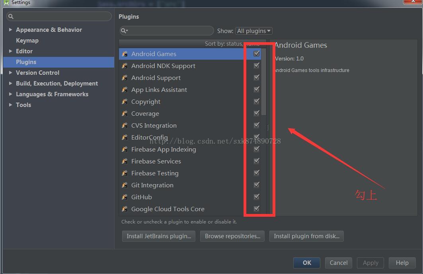Screen dimensions: 423x274
Task: Expand the Appearance & Behavior section
Action: tap(10, 29)
